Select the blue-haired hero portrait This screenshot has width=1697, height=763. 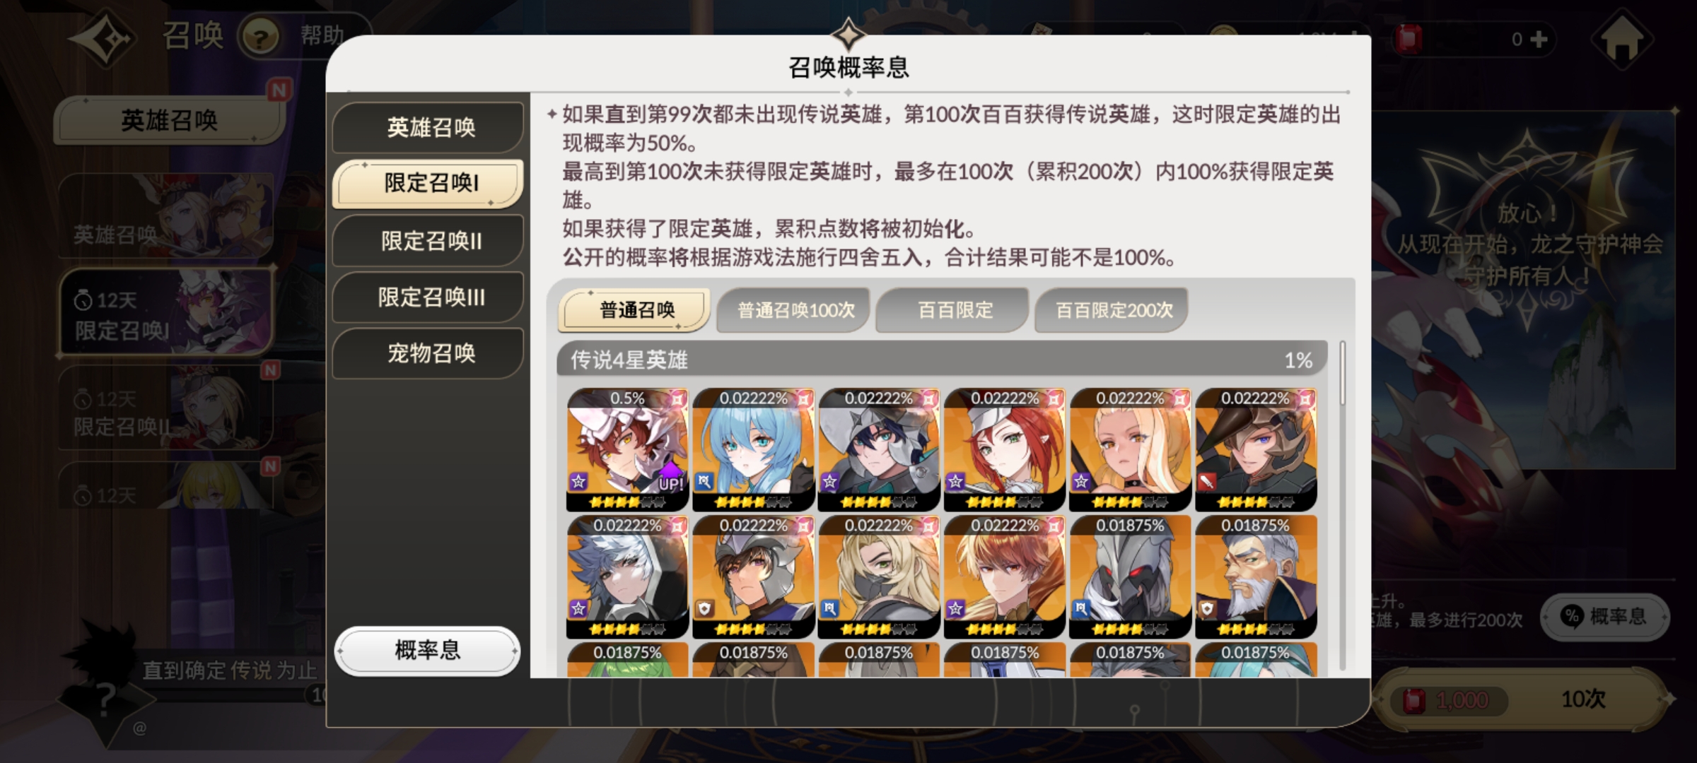[753, 449]
